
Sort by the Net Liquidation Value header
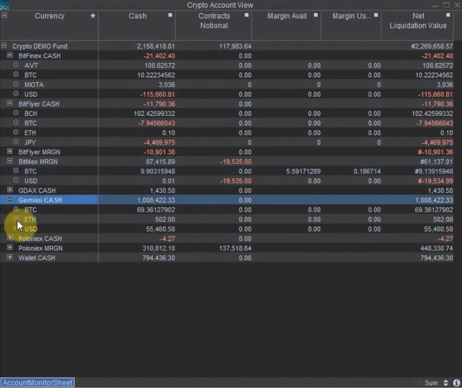[418, 21]
